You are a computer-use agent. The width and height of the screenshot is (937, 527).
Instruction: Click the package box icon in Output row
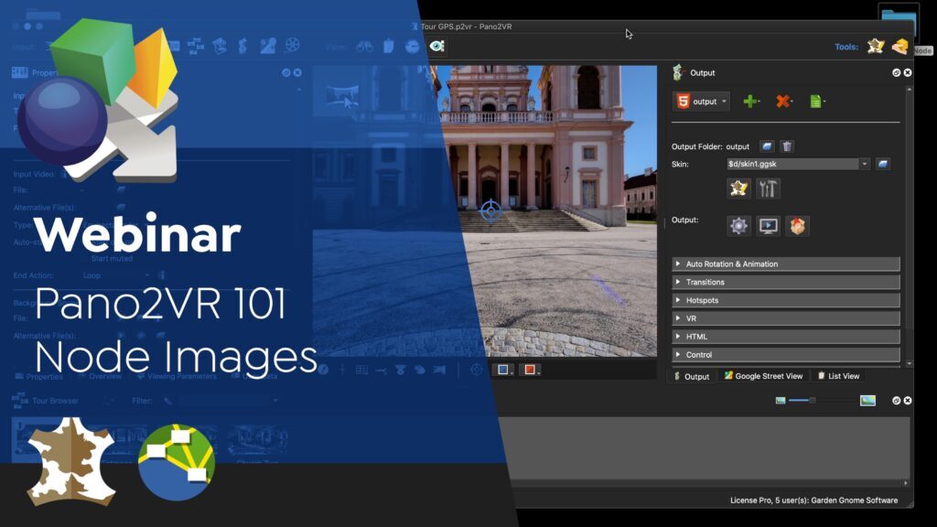(798, 226)
